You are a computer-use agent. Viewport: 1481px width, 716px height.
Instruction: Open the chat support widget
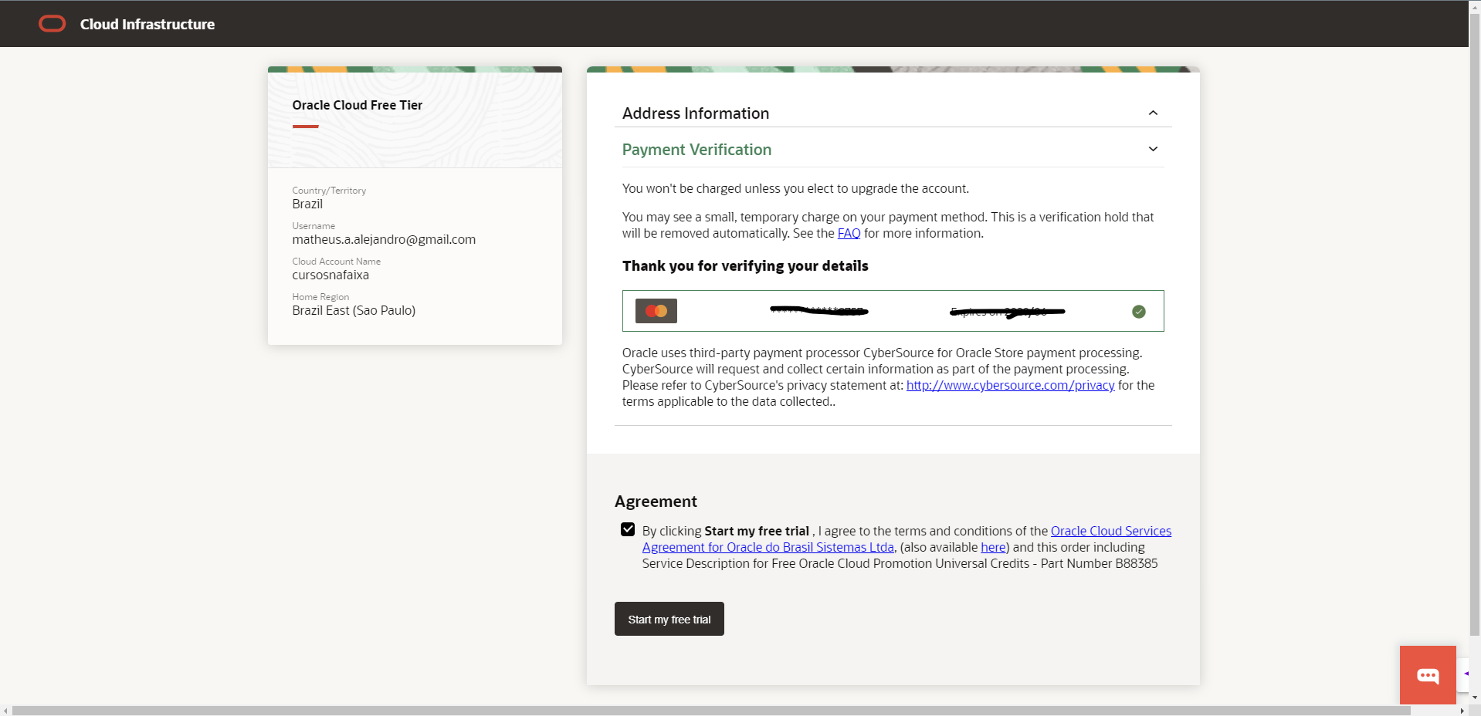tap(1427, 675)
